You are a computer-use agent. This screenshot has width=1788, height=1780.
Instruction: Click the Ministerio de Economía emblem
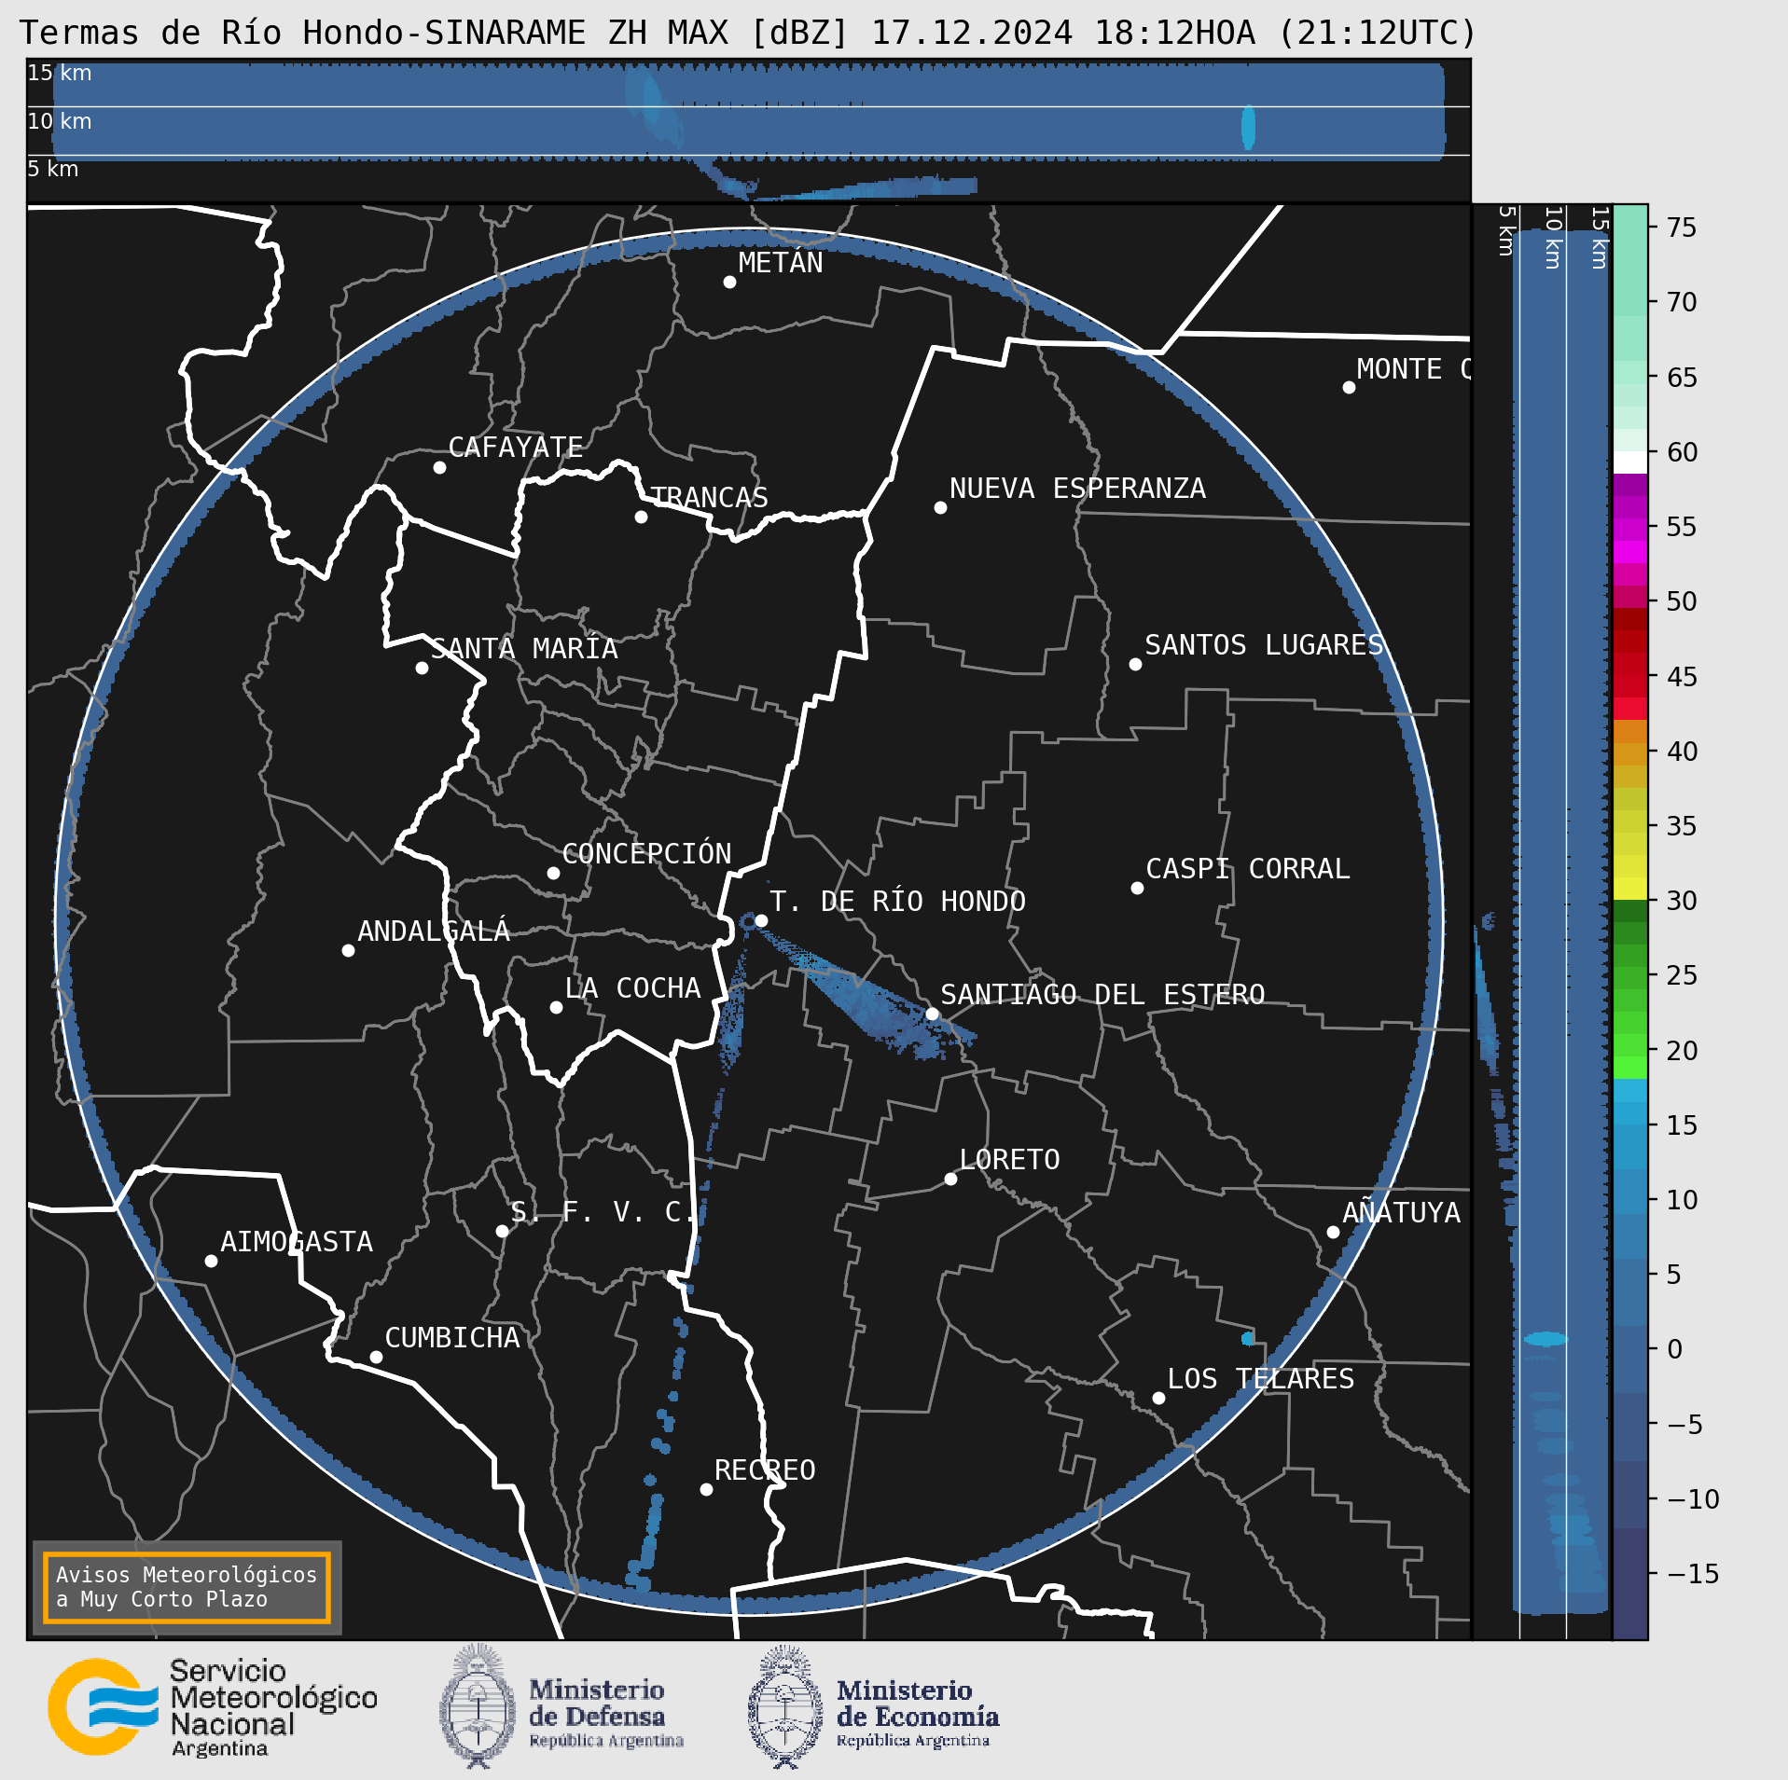coord(785,1706)
